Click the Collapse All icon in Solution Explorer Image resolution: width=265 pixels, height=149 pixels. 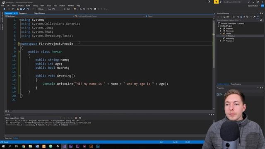point(244,17)
